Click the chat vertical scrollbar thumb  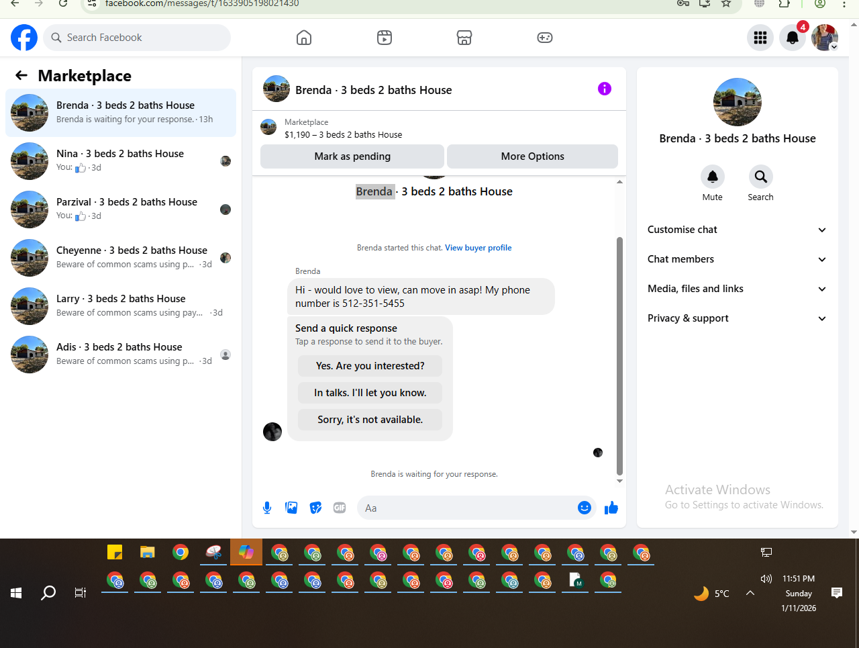[619, 356]
